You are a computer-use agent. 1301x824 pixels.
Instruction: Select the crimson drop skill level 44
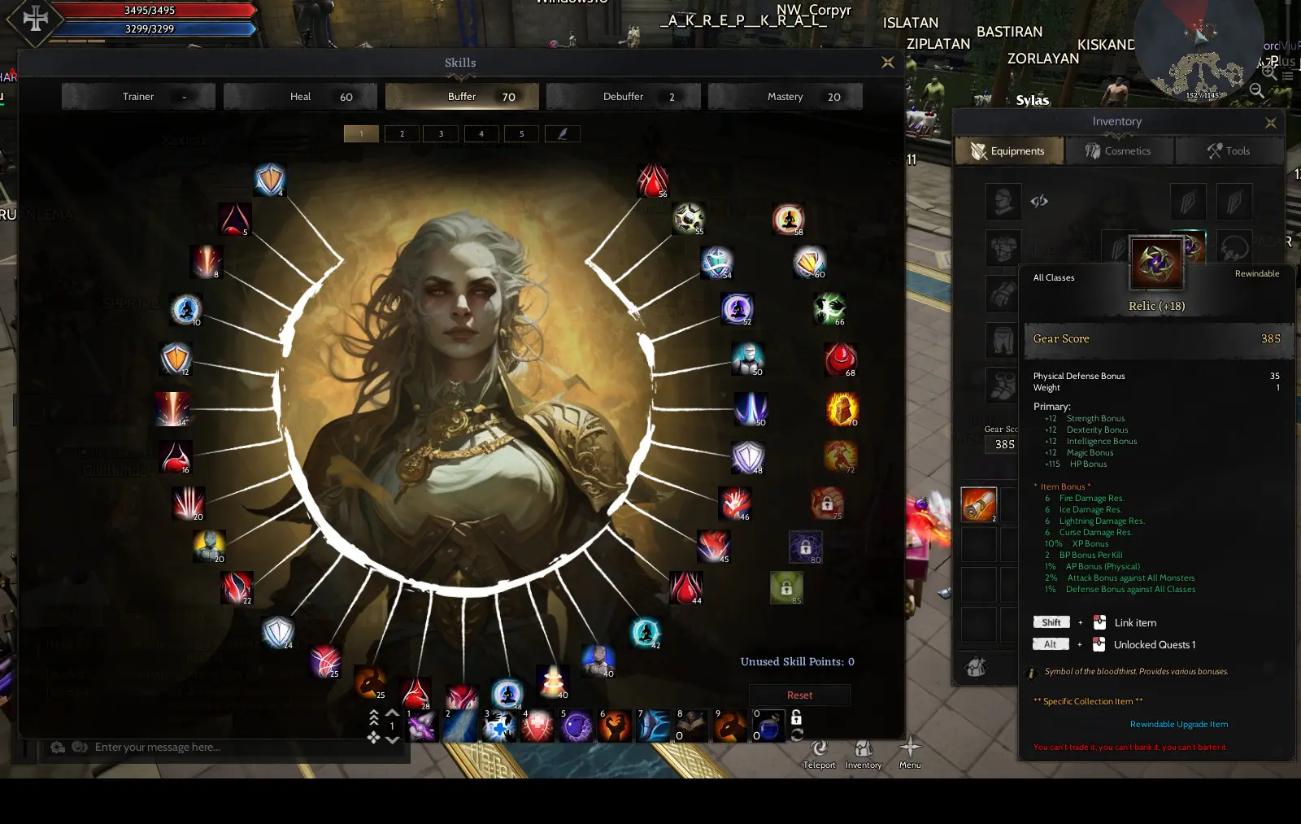pos(685,588)
